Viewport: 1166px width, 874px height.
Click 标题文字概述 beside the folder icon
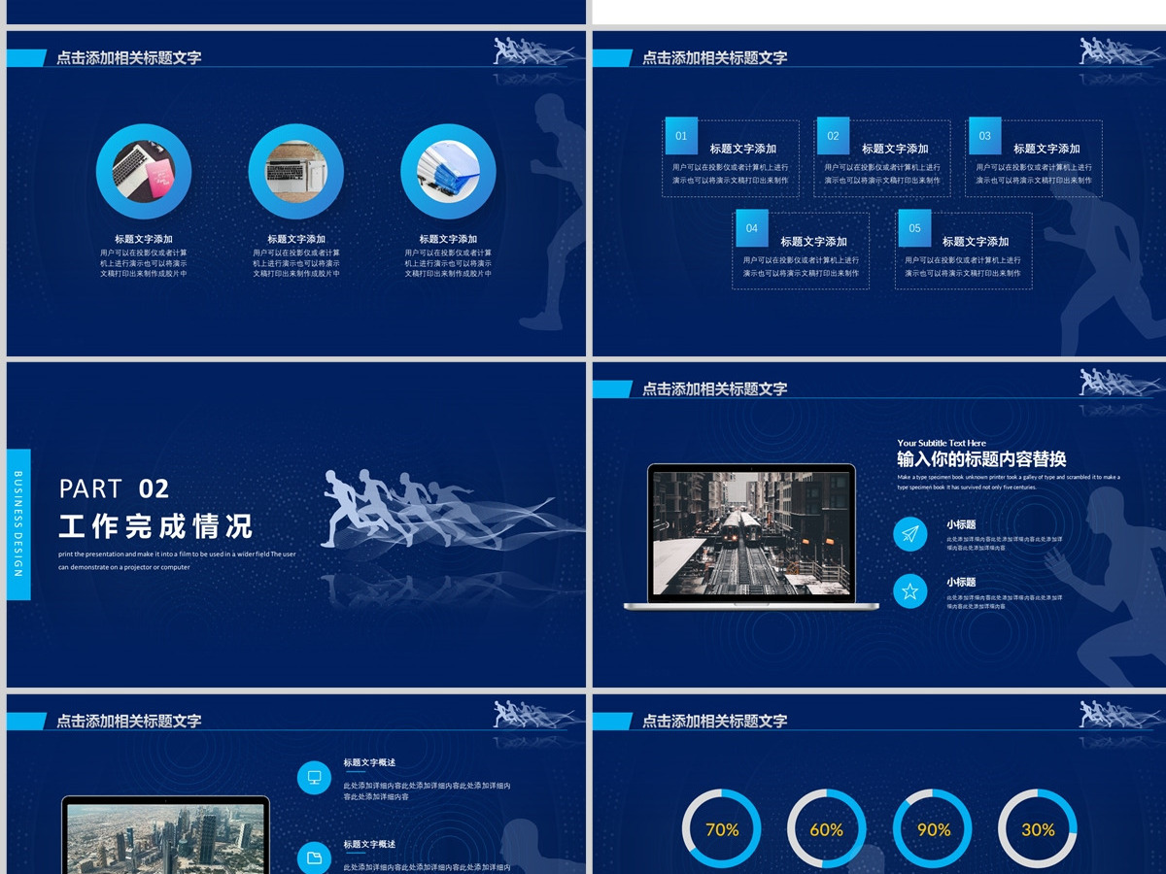369,845
